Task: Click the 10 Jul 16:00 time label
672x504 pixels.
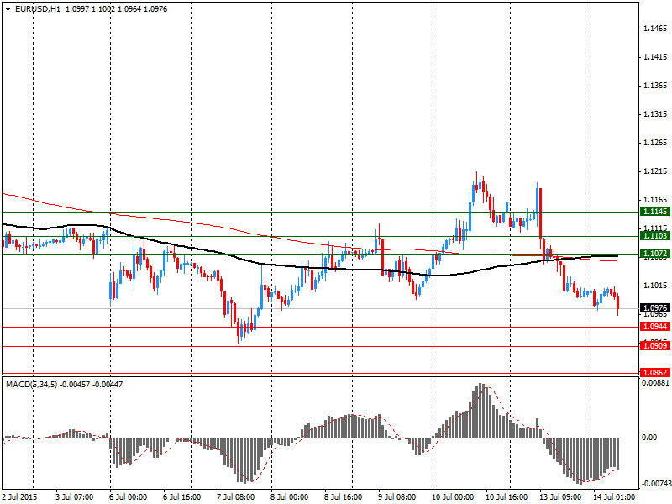Action: (507, 497)
